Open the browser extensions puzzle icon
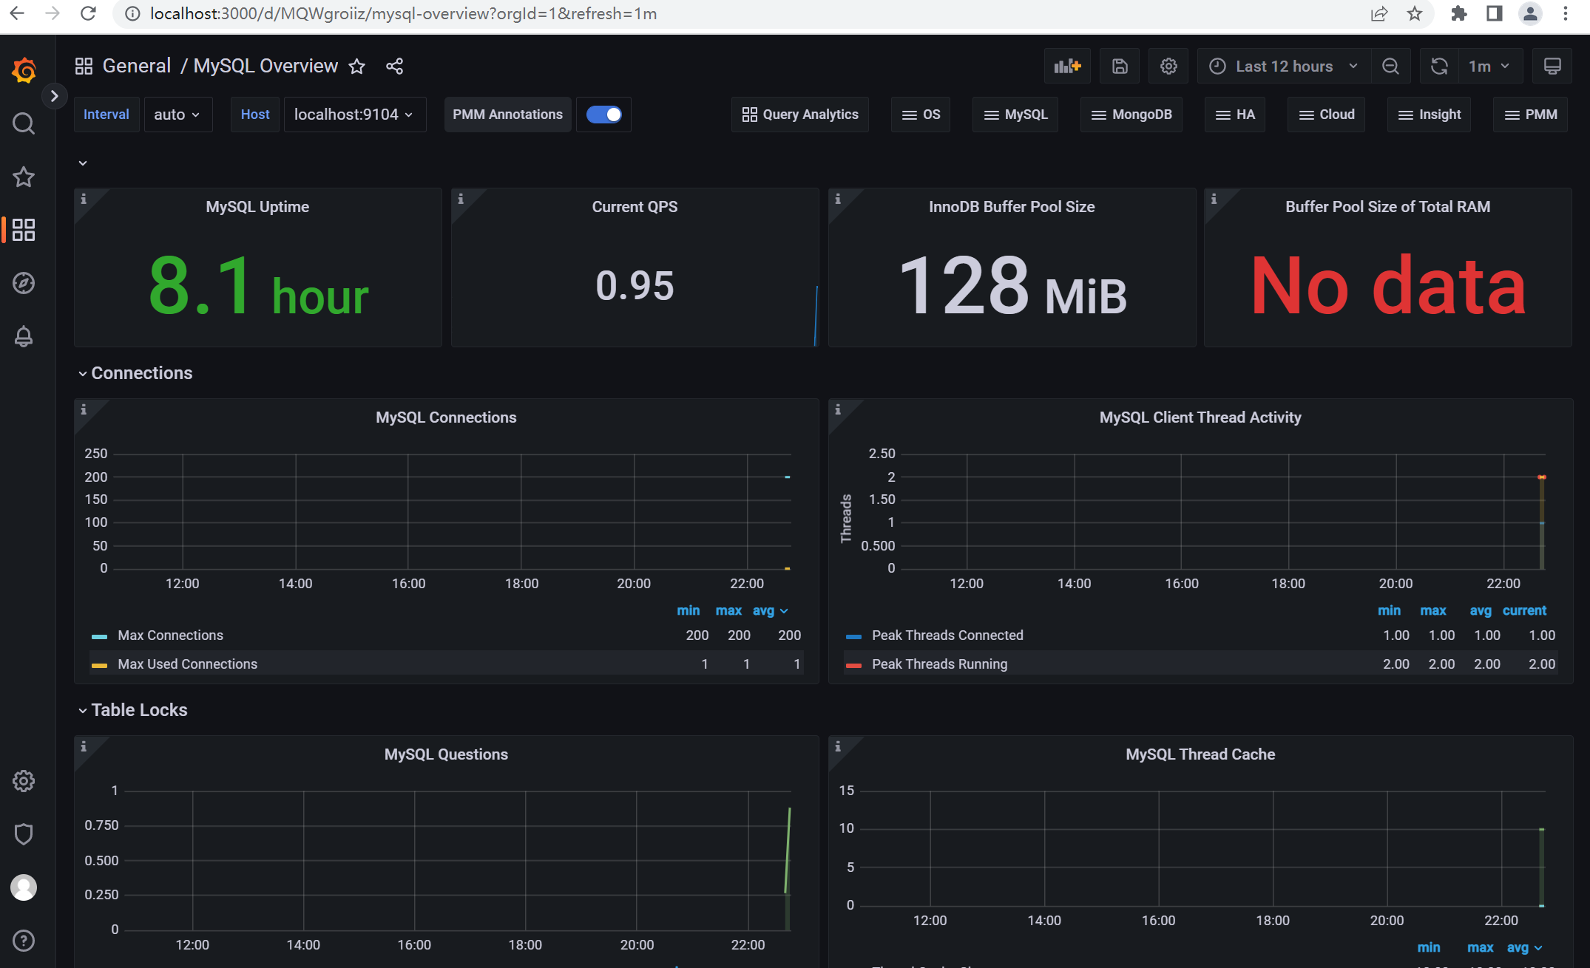 point(1458,14)
